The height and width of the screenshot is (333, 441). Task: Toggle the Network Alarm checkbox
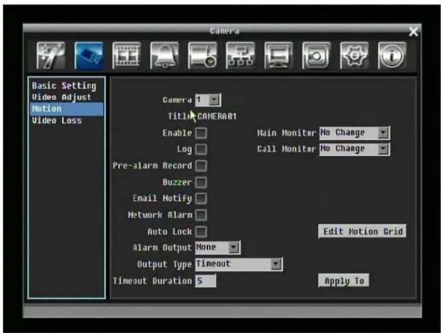pos(201,215)
